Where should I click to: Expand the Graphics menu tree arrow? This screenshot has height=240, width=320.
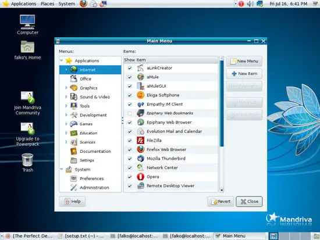(x=66, y=88)
